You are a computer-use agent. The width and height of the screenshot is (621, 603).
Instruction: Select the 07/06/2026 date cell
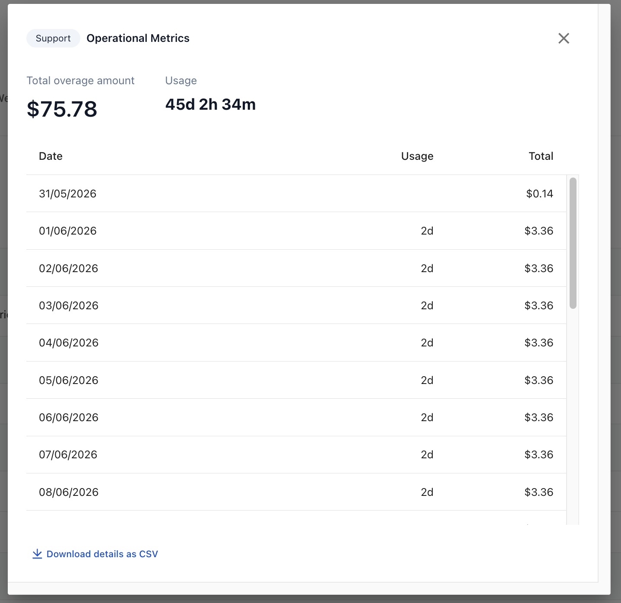pyautogui.click(x=68, y=454)
